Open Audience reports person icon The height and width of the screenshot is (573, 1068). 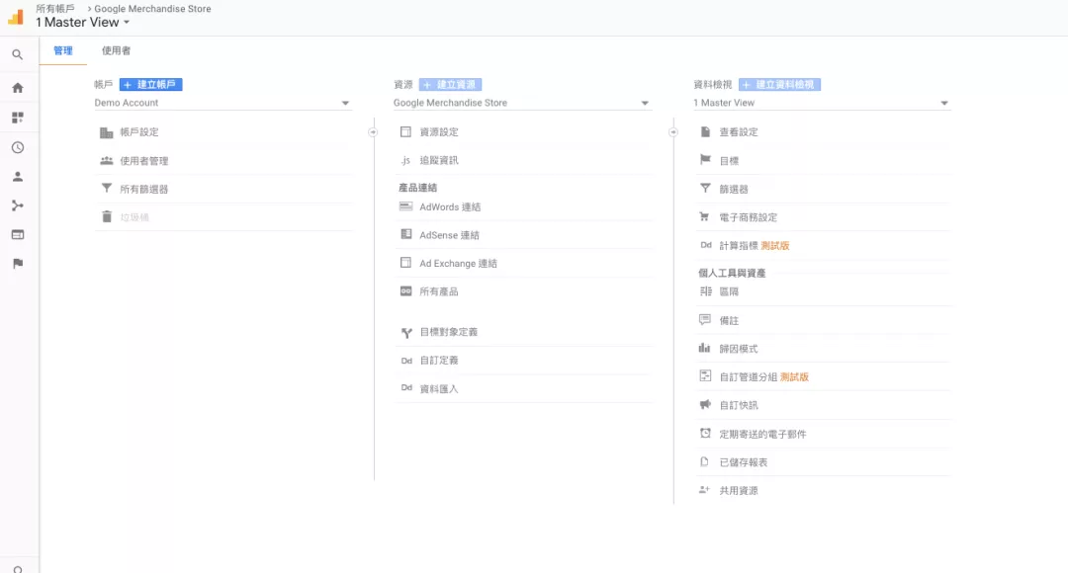click(18, 177)
